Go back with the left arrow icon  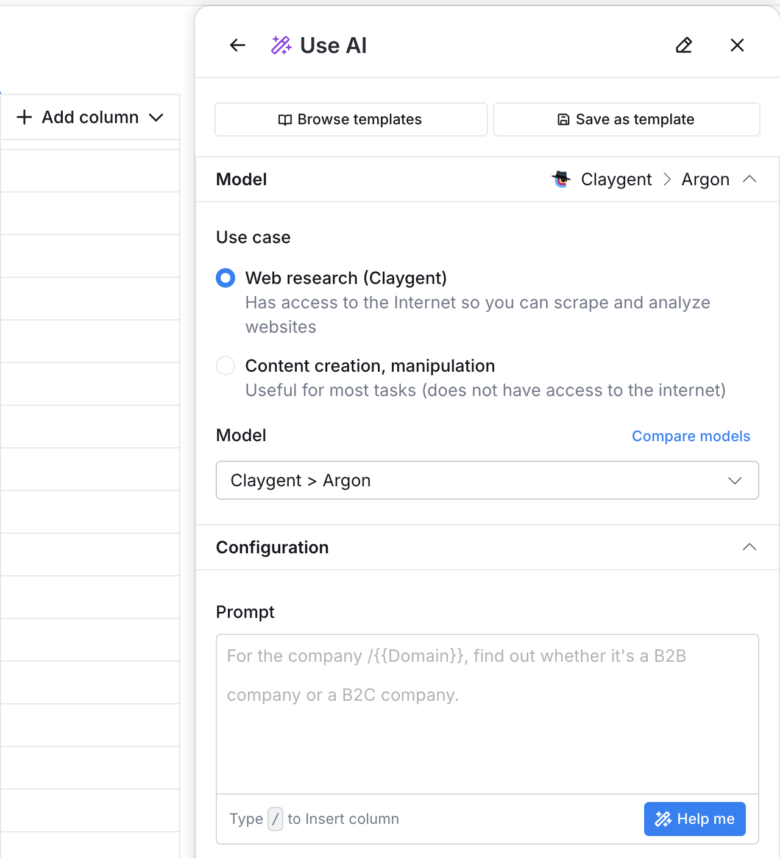point(238,45)
